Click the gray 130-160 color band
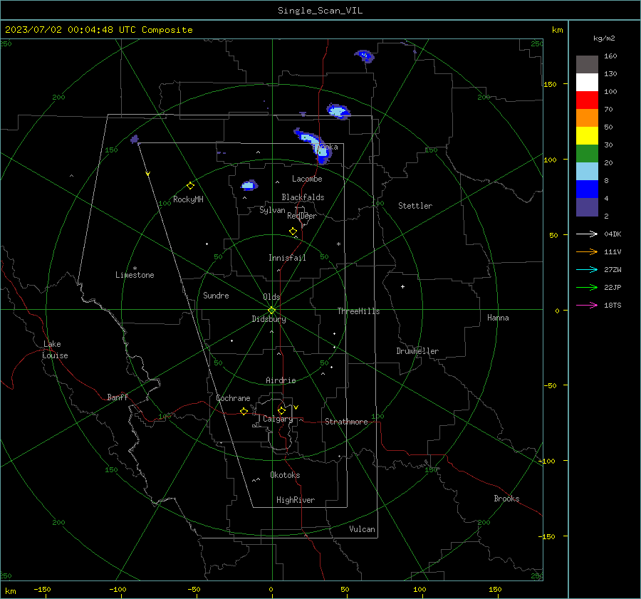This screenshot has height=599, width=641. tap(587, 65)
